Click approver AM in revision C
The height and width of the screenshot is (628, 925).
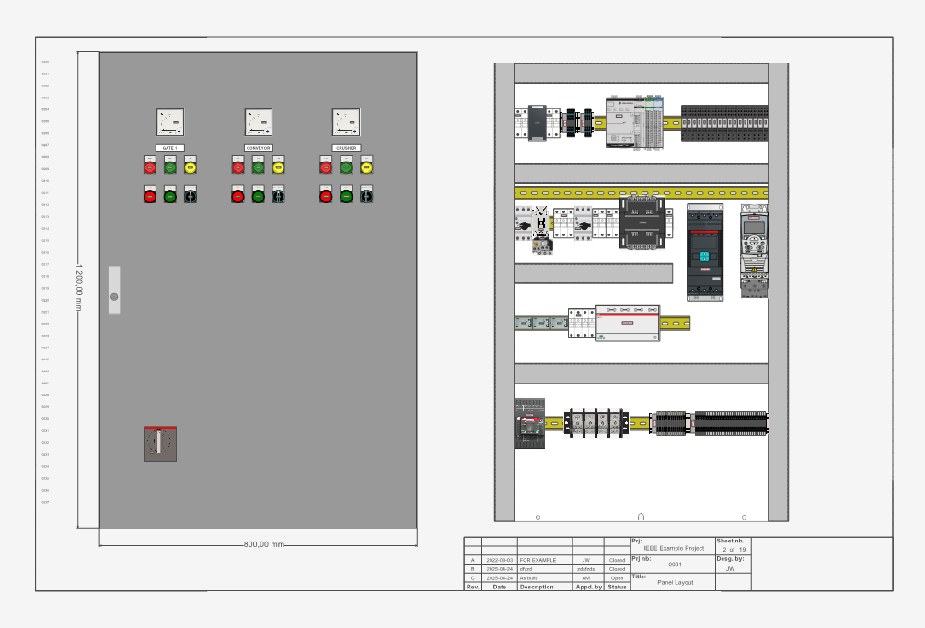585,578
